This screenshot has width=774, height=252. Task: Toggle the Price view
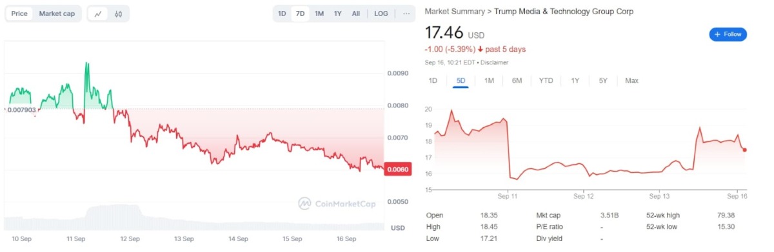click(19, 14)
